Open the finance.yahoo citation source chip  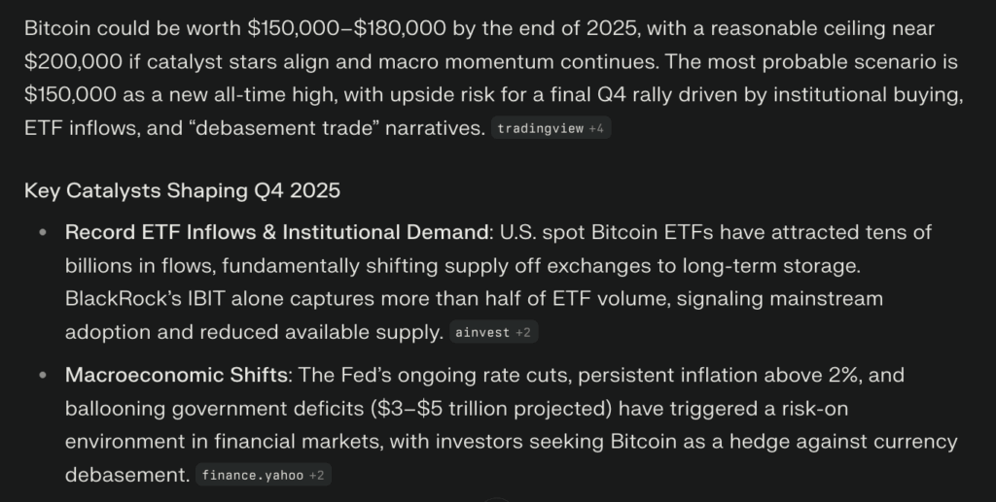coord(250,476)
